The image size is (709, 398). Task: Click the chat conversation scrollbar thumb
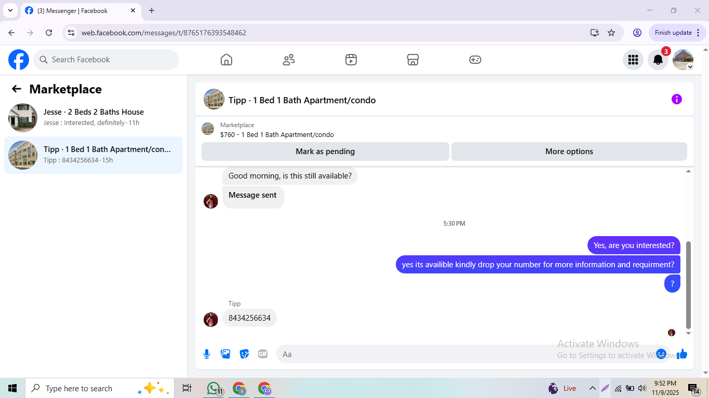[x=689, y=285]
